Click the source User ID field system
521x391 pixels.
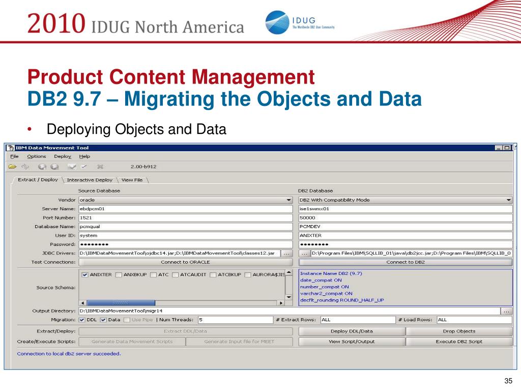tap(185, 235)
